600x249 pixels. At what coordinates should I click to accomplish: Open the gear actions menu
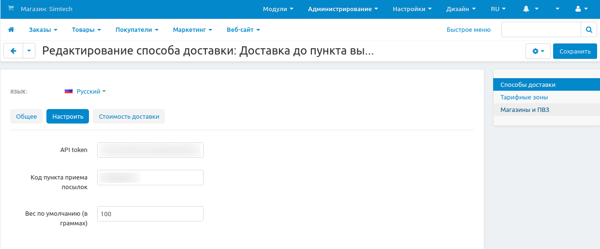click(x=538, y=51)
